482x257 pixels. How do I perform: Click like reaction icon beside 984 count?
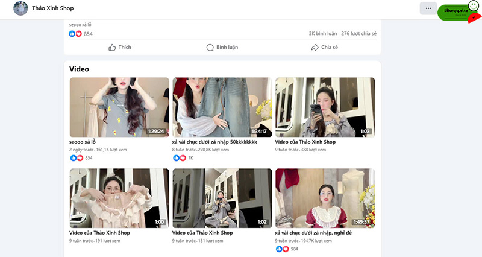(279, 249)
